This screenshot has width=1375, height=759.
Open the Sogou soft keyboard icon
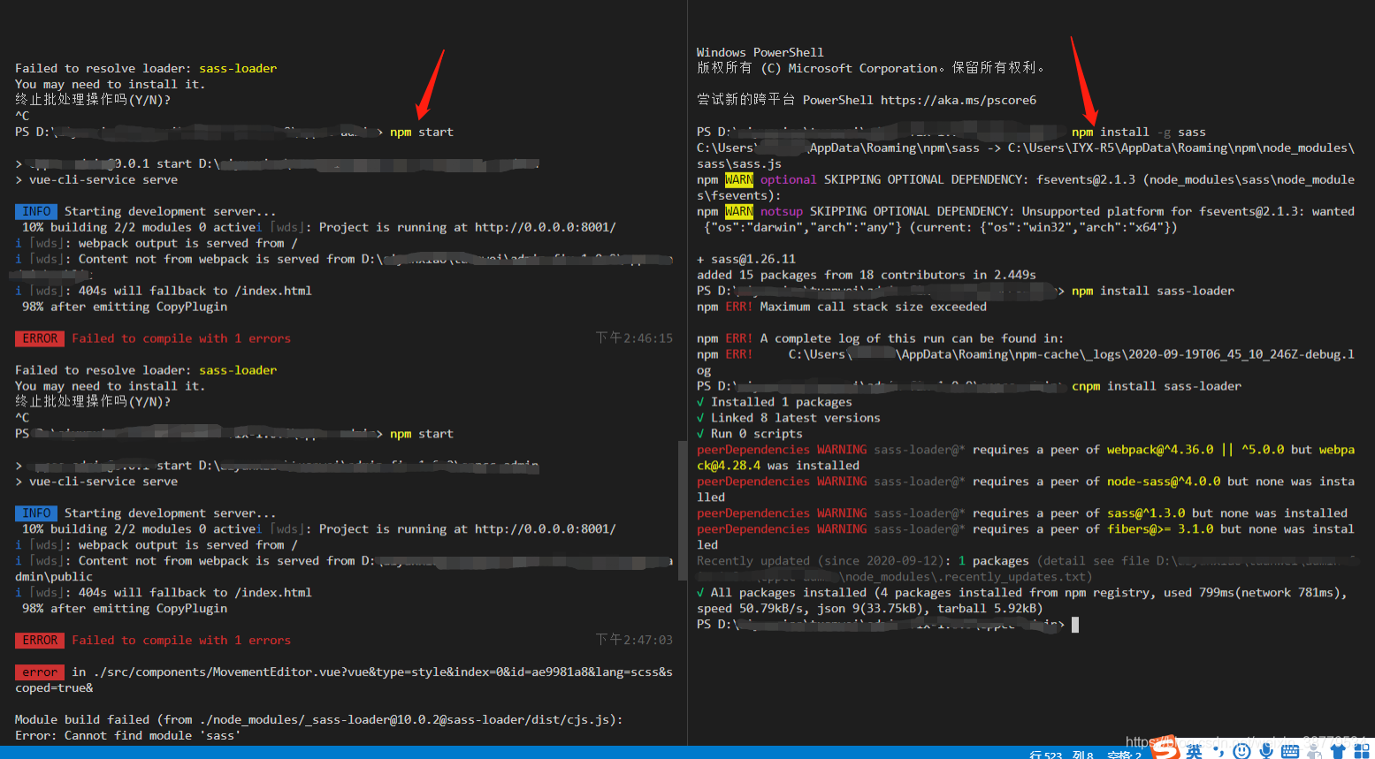1290,752
